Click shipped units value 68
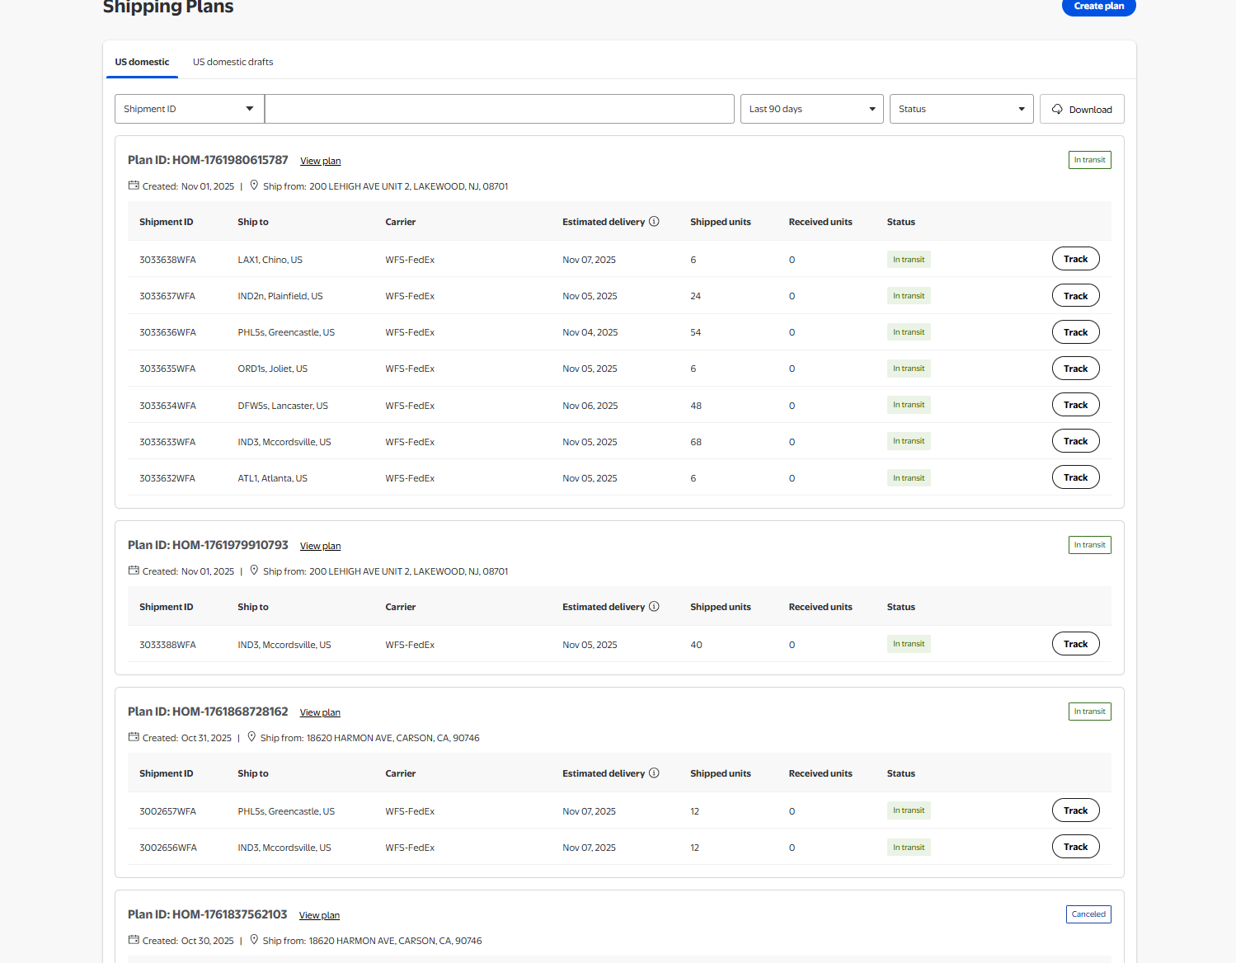Image resolution: width=1236 pixels, height=963 pixels. click(x=696, y=442)
